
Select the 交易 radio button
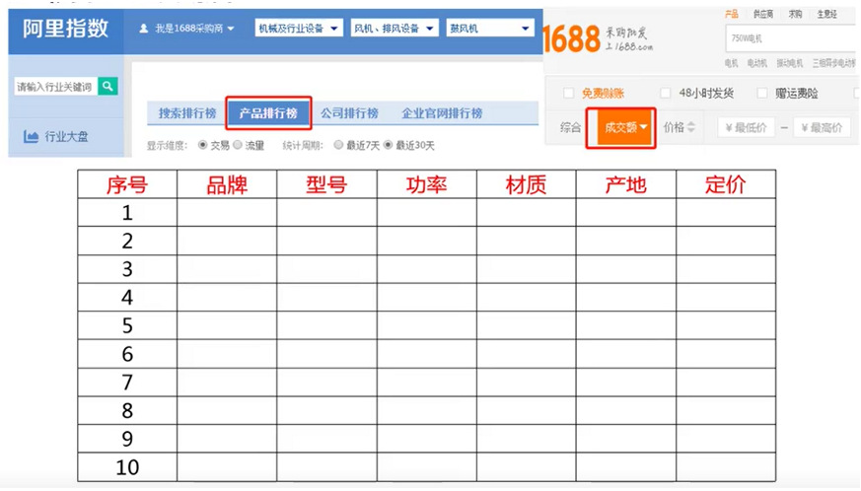(203, 145)
